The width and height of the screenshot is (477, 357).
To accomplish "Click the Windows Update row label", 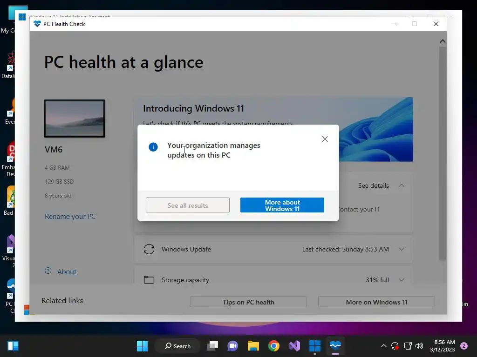I will pyautogui.click(x=186, y=249).
